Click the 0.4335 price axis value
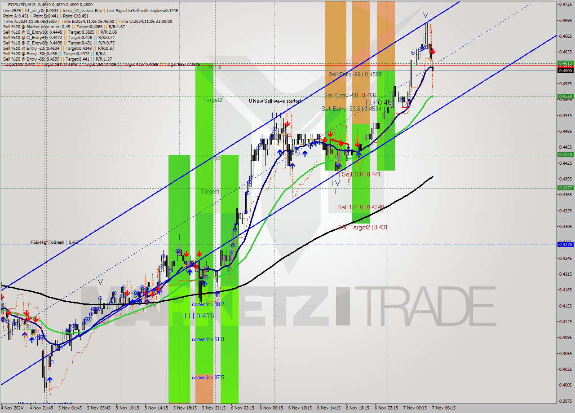 (565, 211)
